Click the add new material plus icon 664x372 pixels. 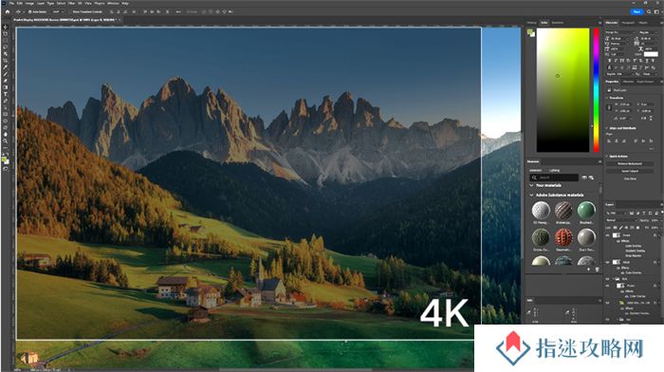click(x=589, y=270)
